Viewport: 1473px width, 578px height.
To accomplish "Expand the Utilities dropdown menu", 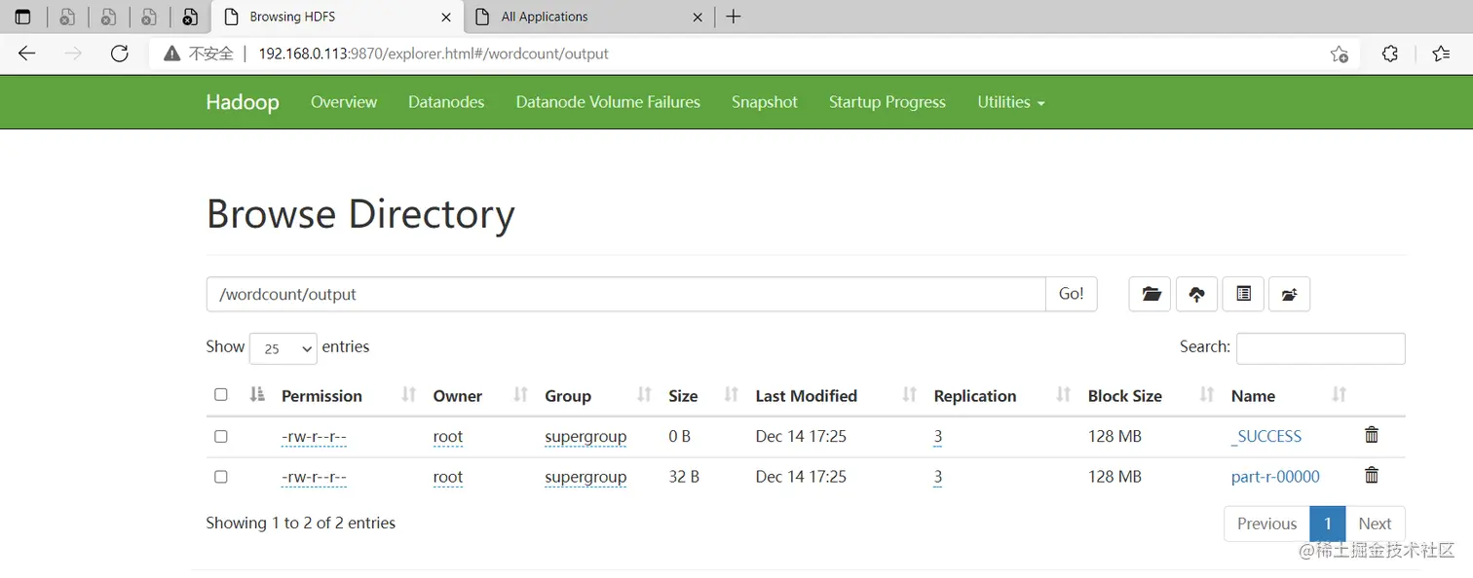I will pos(1011,102).
